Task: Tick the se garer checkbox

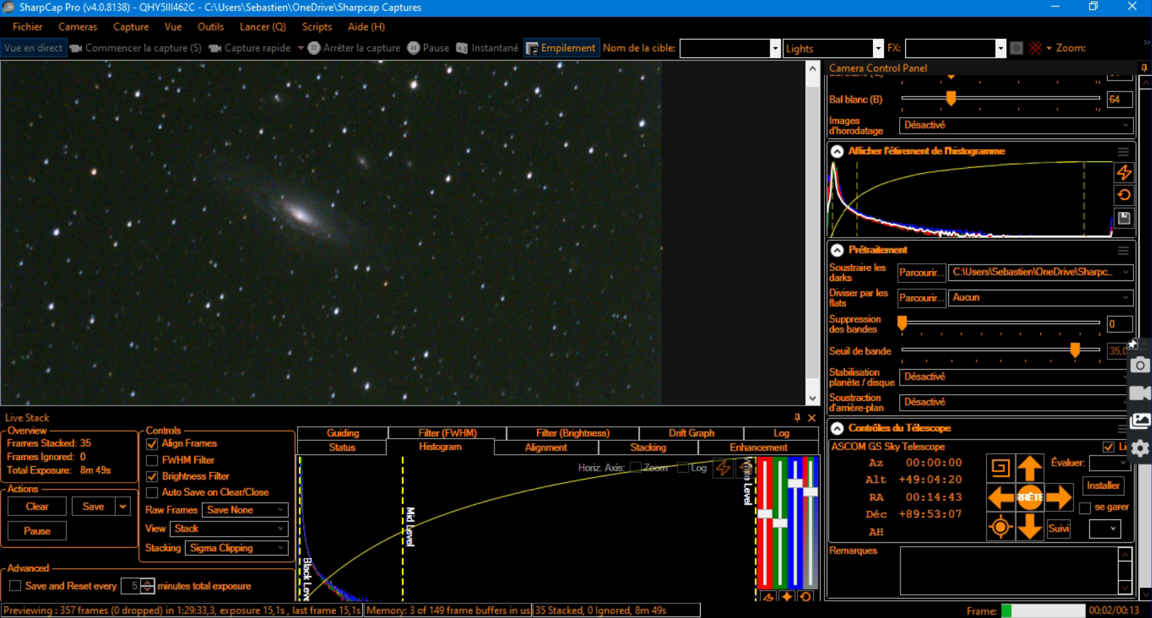Action: coord(1085,508)
